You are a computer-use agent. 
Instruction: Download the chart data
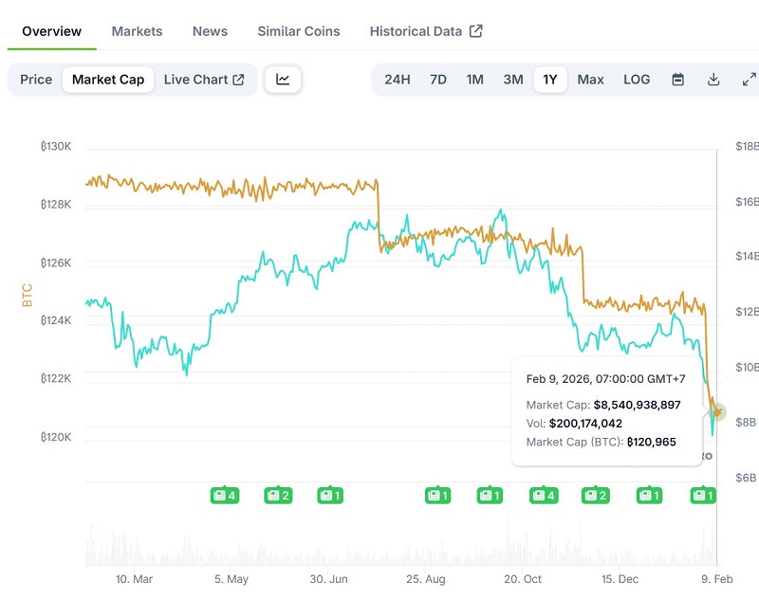[713, 80]
